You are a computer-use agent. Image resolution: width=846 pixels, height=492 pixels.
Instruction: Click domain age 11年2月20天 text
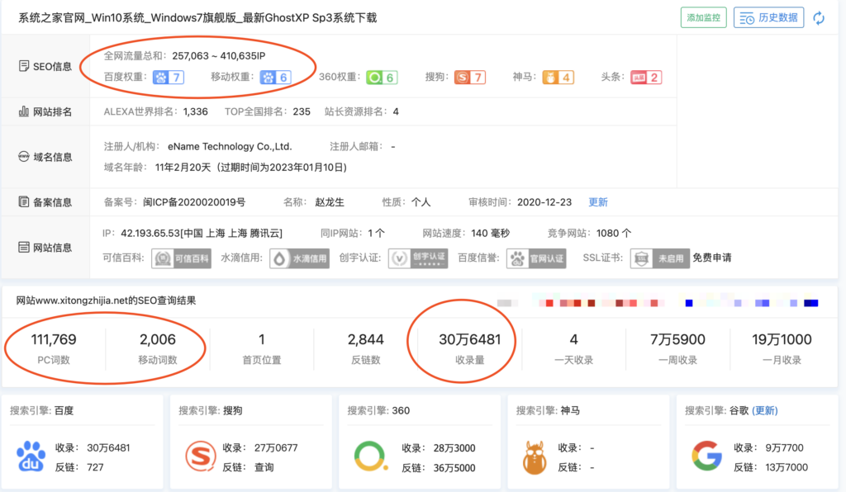(x=183, y=168)
